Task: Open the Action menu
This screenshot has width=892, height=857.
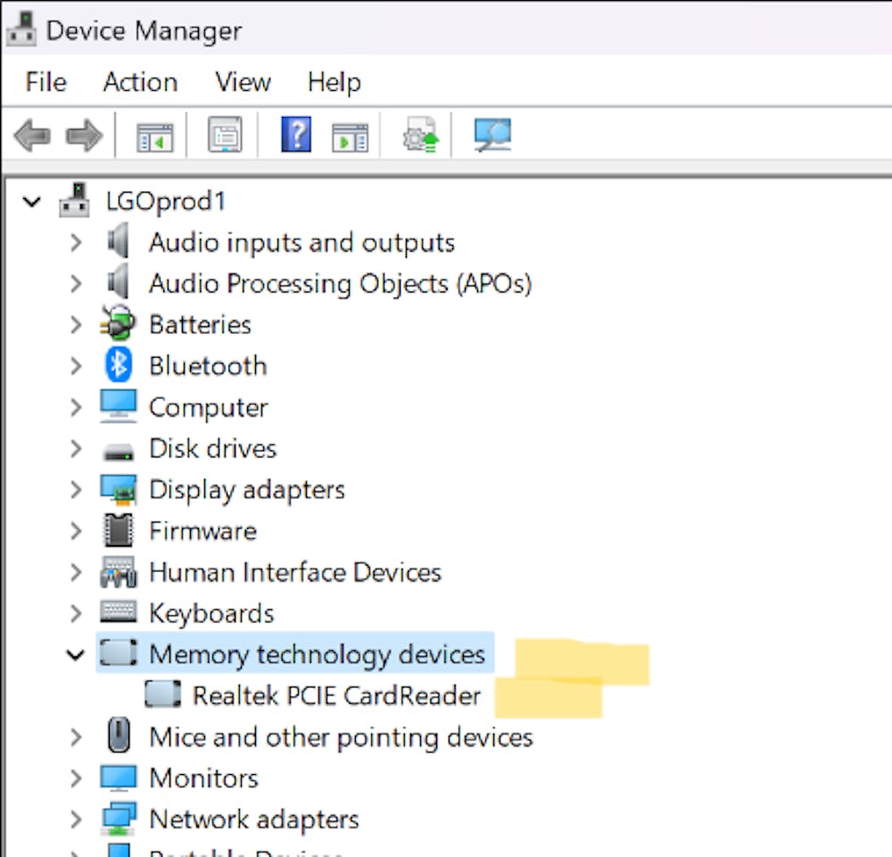Action: (140, 82)
